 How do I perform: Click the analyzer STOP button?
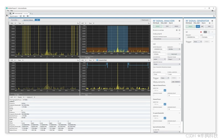click(167, 26)
